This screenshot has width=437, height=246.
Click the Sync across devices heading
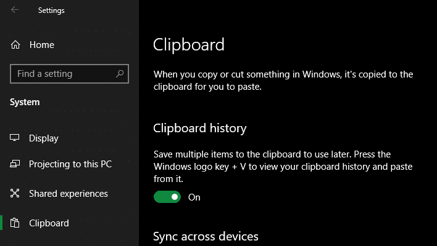click(x=206, y=237)
